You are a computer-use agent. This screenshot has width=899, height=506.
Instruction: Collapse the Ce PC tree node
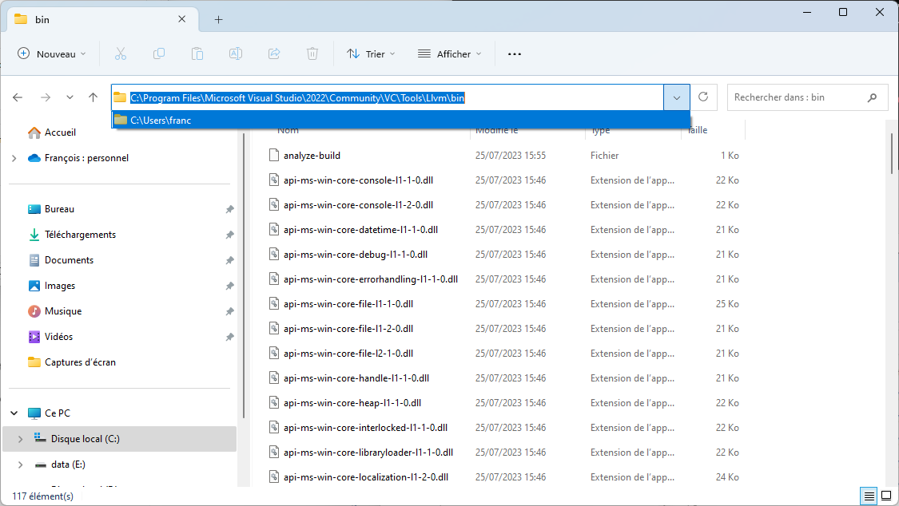(x=14, y=413)
